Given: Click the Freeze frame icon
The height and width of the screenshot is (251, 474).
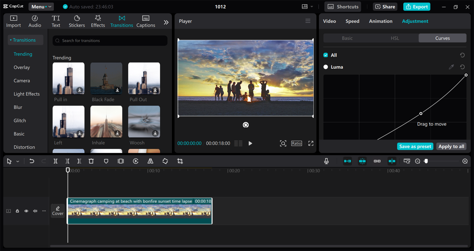Looking at the screenshot, I should point(121,161).
